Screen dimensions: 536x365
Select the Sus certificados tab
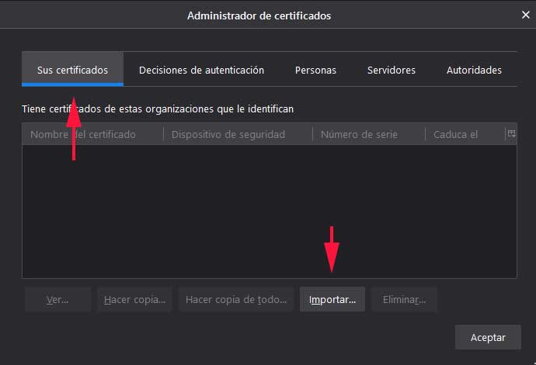click(x=72, y=69)
